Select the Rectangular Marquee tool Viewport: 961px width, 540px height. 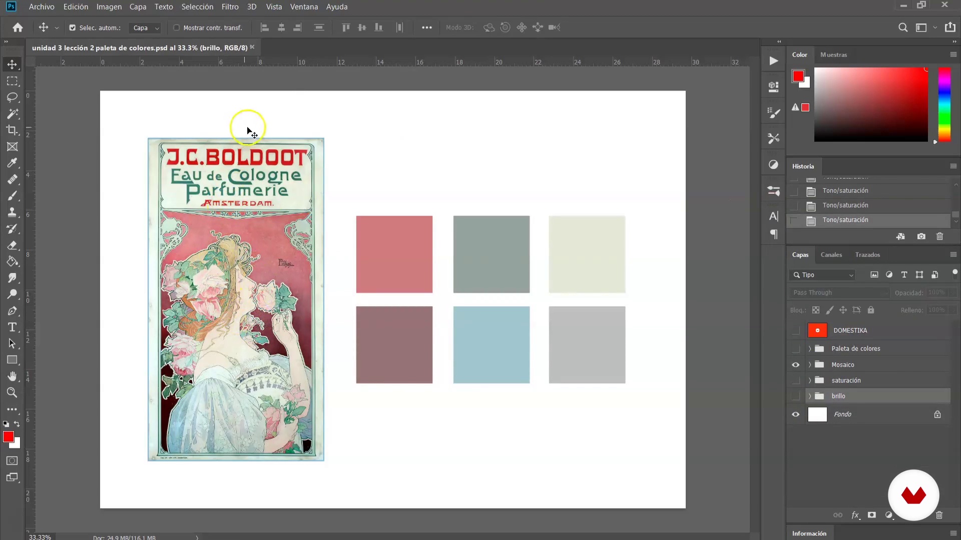pyautogui.click(x=12, y=81)
